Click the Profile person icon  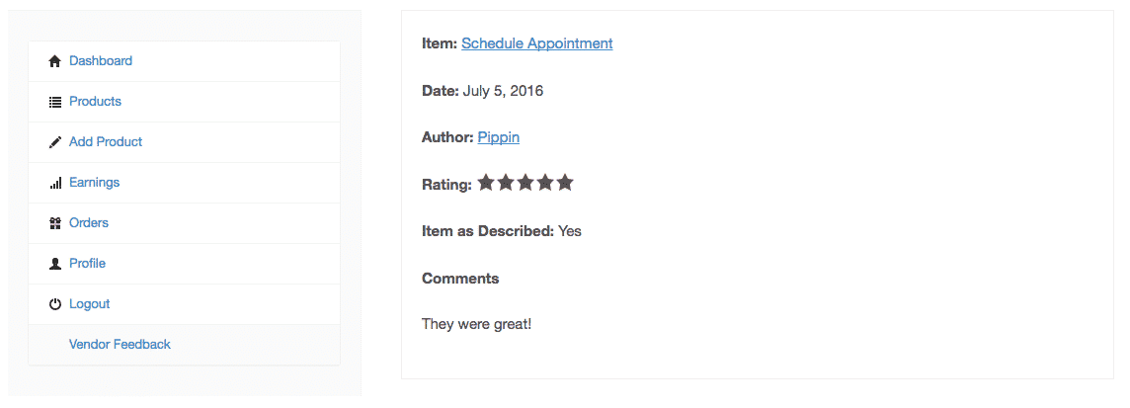[x=54, y=264]
